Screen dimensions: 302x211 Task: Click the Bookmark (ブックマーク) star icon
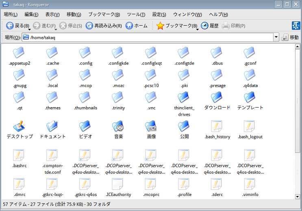coord(160,26)
